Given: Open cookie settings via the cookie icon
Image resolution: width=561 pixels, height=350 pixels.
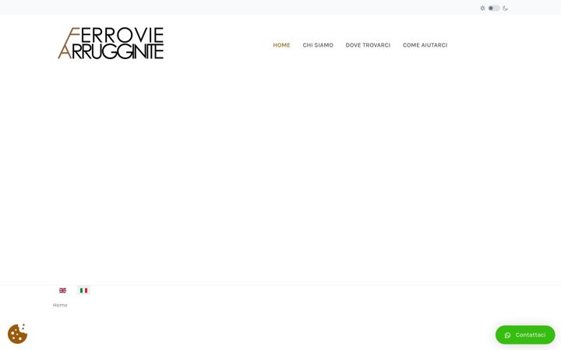Looking at the screenshot, I should click(x=17, y=334).
